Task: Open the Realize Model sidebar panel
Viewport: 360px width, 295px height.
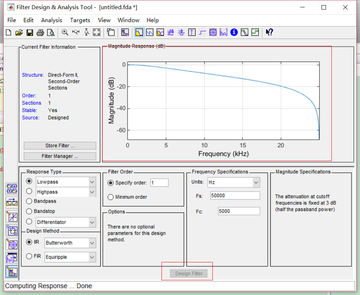Action: pyautogui.click(x=12, y=230)
